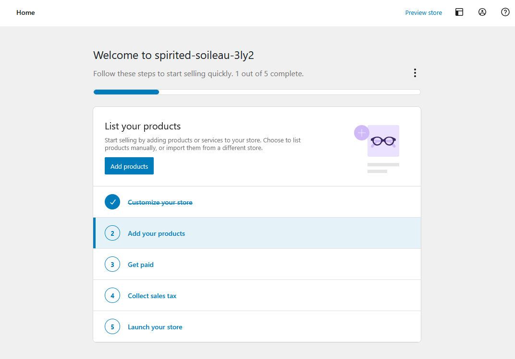The image size is (515, 359).
Task: Open the layout panel icon in header
Action: tap(459, 12)
